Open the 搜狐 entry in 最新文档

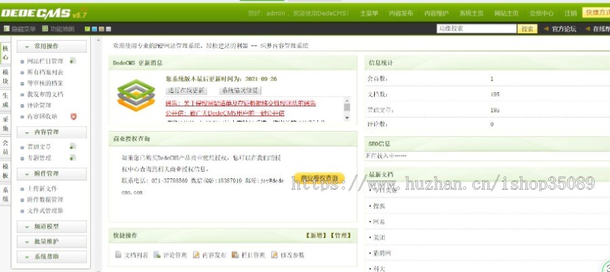379,206
